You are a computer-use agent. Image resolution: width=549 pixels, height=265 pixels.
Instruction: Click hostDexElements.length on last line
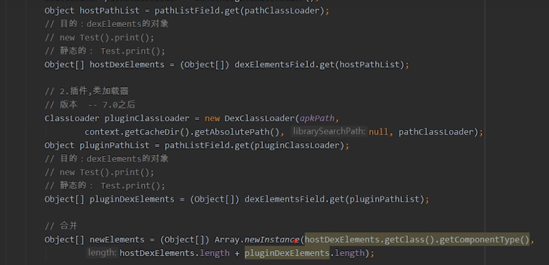pos(175,253)
